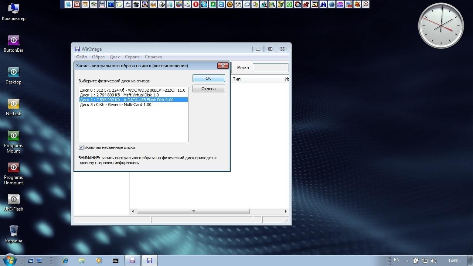Screen dimensions: 473x266
Task: Click the Метка label input field
Action: tap(270, 68)
